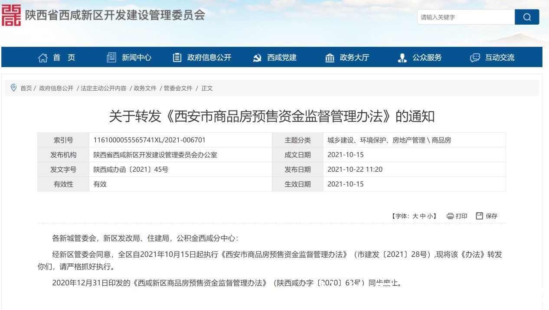Open 政务文件 breadcrumb link
The image size is (549, 310).
click(x=145, y=88)
